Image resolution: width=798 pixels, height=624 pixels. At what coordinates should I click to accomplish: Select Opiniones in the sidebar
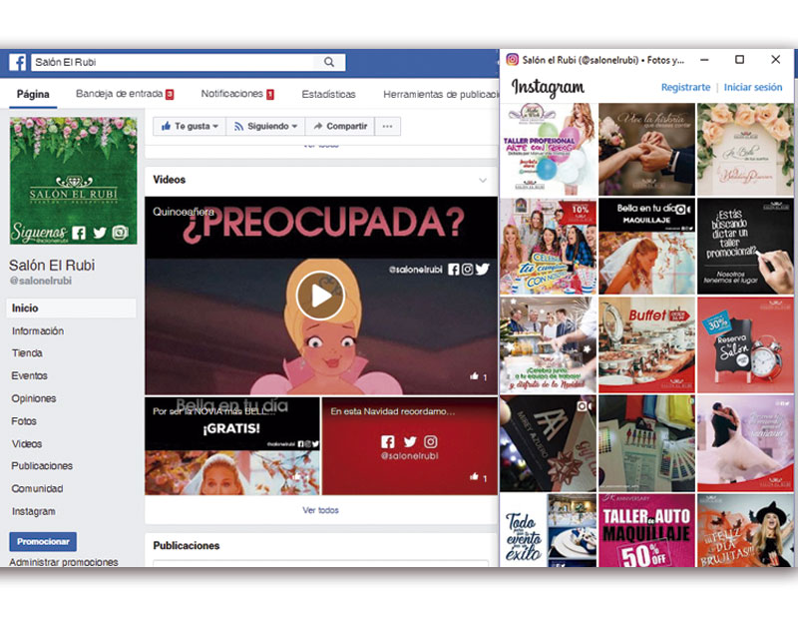click(34, 398)
